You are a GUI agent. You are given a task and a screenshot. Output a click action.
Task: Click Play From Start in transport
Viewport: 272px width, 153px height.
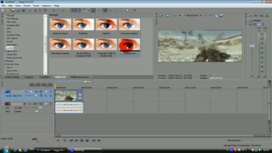71,140
